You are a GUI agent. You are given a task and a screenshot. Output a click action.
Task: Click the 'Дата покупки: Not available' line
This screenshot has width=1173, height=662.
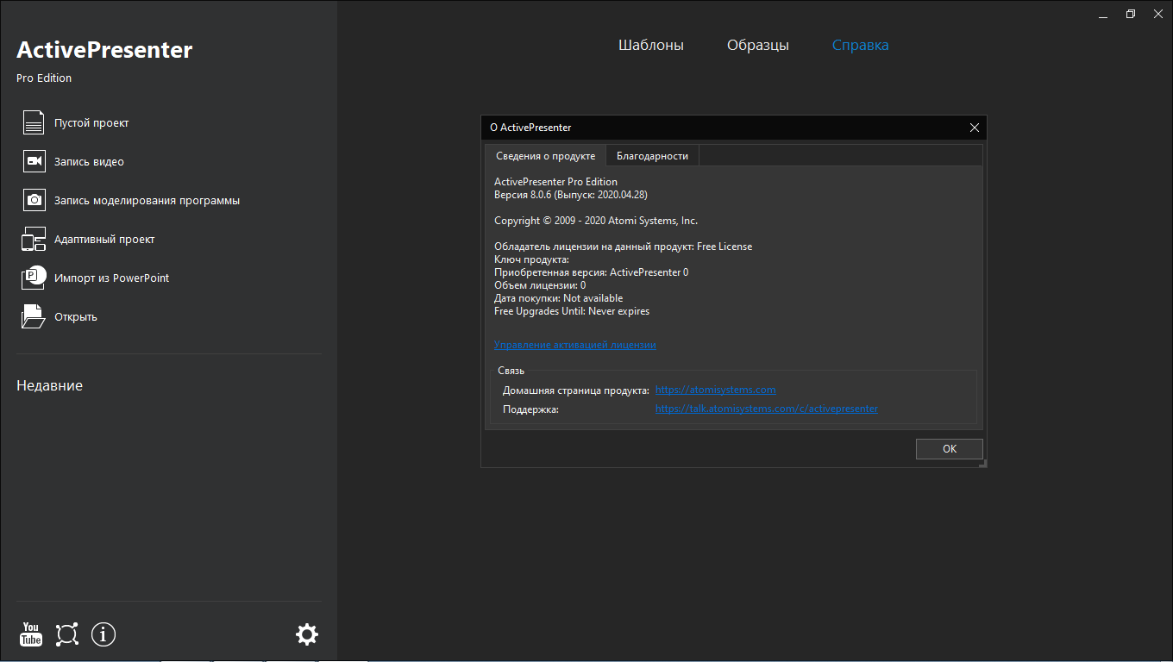(x=558, y=298)
